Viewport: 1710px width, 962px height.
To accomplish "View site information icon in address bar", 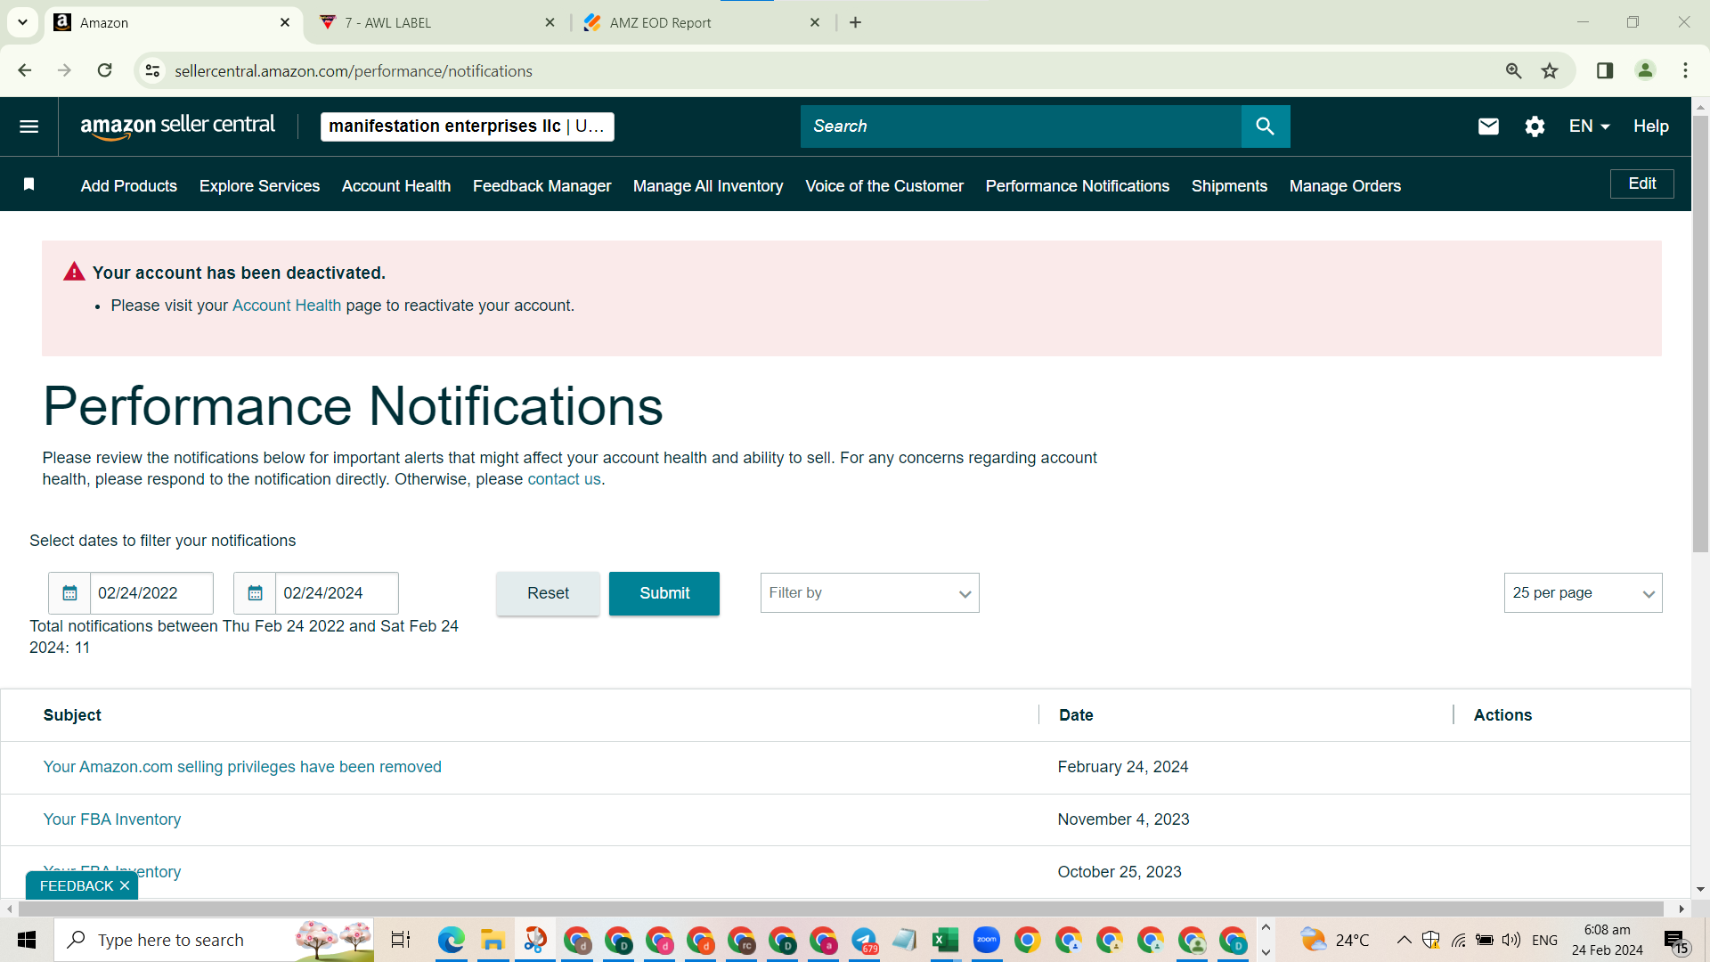I will pos(153,70).
